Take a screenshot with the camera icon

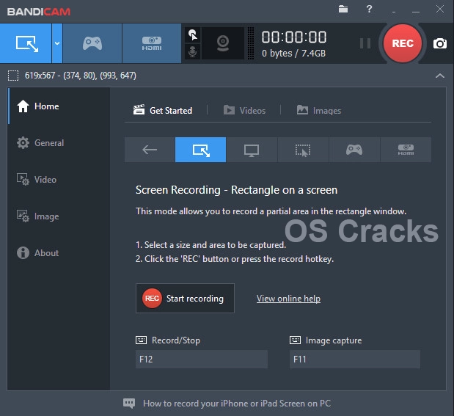(x=440, y=44)
